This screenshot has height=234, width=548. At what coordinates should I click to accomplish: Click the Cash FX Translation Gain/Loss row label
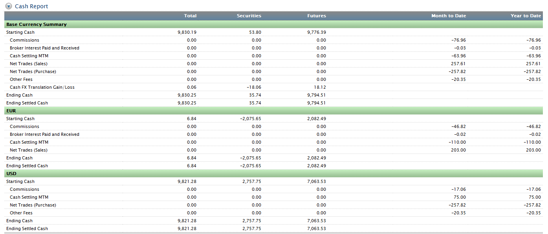[x=42, y=87]
